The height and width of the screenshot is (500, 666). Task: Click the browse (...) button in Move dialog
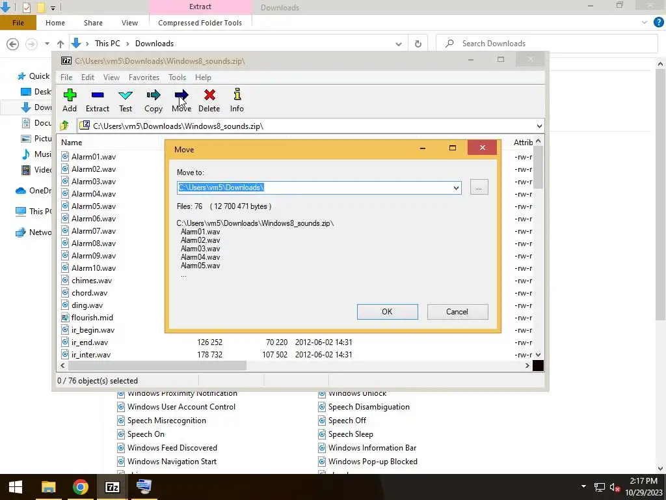[479, 187]
